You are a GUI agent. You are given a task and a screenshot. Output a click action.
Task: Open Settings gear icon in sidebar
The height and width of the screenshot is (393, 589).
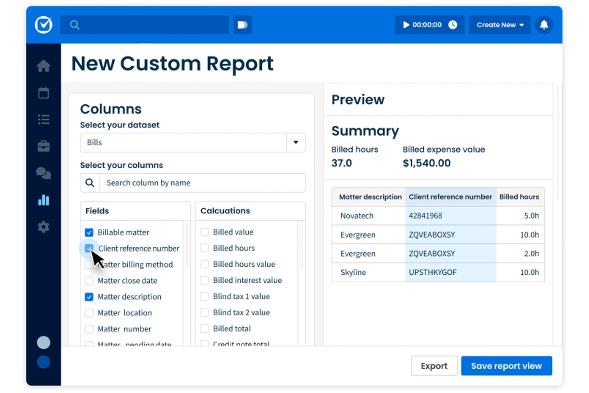[44, 227]
